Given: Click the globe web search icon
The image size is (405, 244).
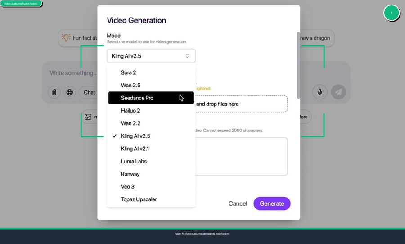Looking at the screenshot, I should (70, 92).
